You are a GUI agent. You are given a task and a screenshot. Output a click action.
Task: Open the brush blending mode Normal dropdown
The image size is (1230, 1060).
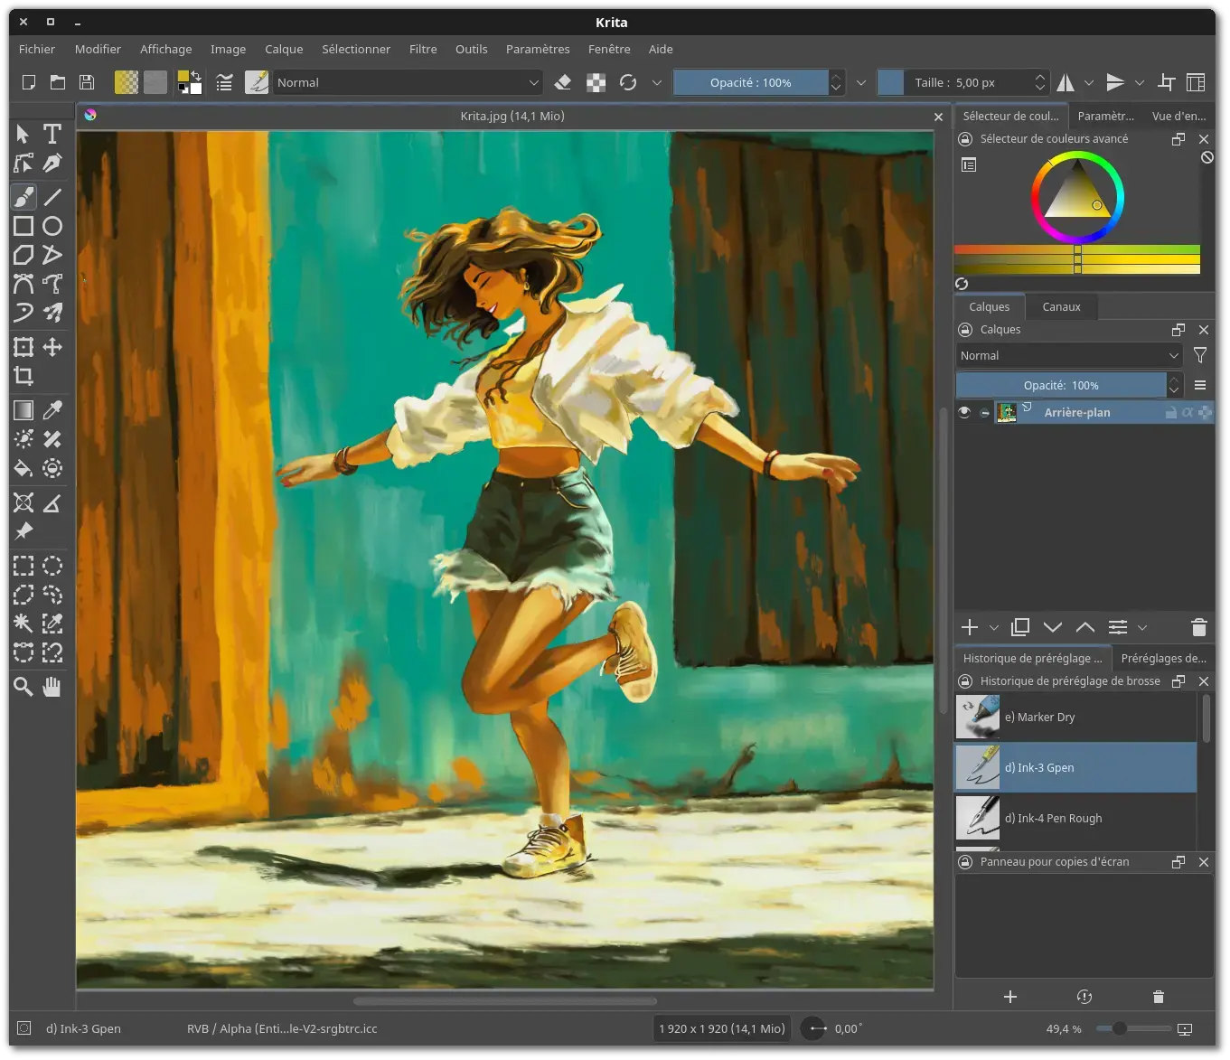click(x=407, y=82)
